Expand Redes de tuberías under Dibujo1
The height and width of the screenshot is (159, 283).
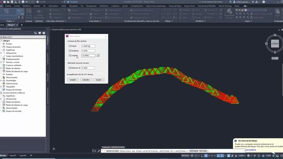point(1,68)
